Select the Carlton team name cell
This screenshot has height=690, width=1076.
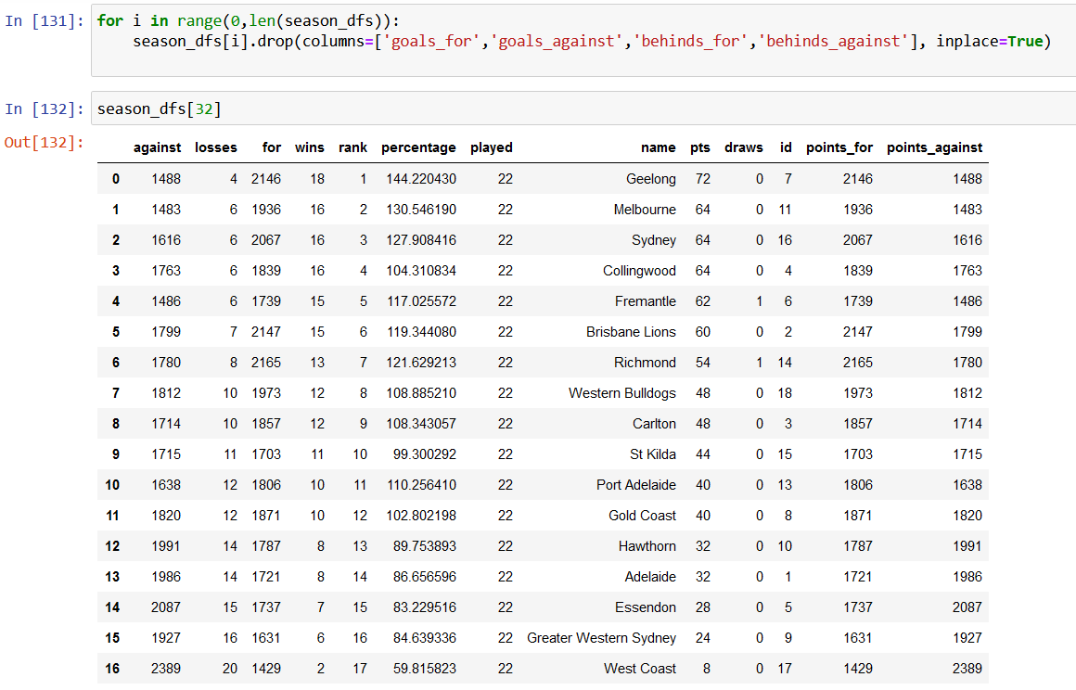click(654, 424)
